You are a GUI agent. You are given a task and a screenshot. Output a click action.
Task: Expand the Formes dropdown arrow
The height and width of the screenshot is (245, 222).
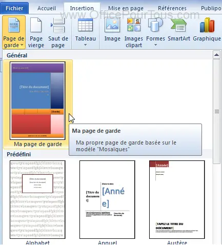[x=155, y=45]
